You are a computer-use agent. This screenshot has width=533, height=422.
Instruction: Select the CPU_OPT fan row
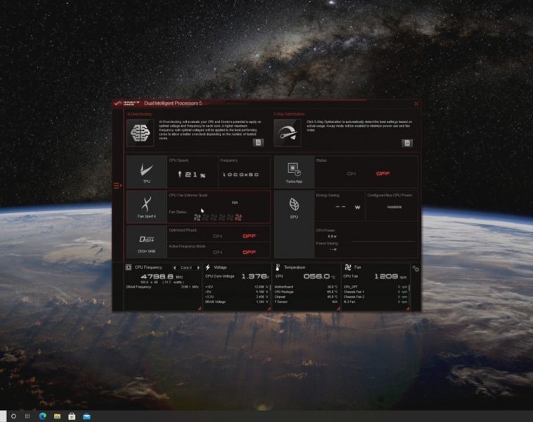375,287
